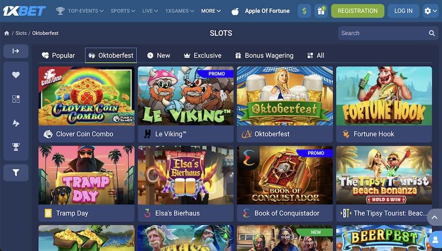Open the filter funnel icon in sidebar

click(16, 173)
